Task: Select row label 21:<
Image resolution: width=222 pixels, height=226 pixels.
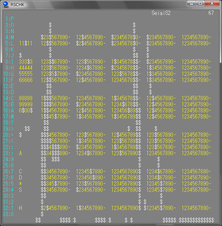Action: 8,141
